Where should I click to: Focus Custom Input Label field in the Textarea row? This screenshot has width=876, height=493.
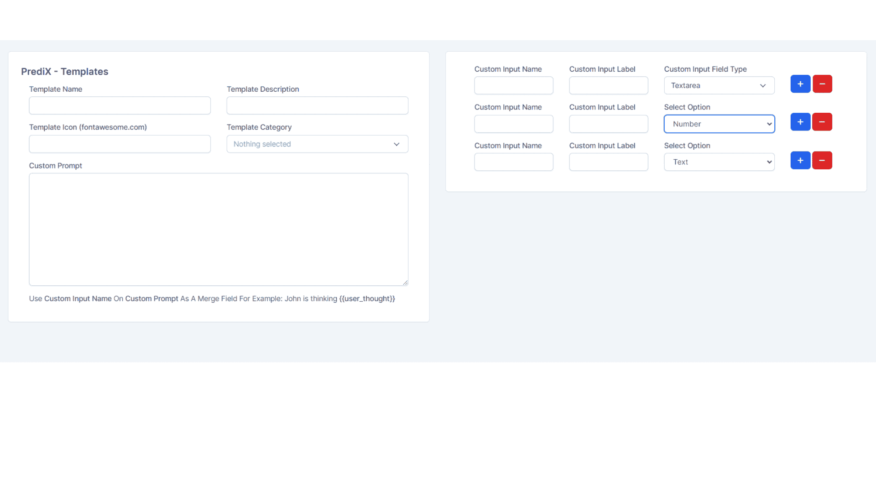click(609, 85)
